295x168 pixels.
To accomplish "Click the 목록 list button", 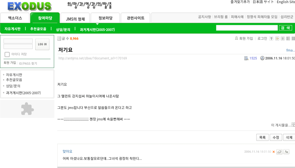I will pyautogui.click(x=262, y=137).
